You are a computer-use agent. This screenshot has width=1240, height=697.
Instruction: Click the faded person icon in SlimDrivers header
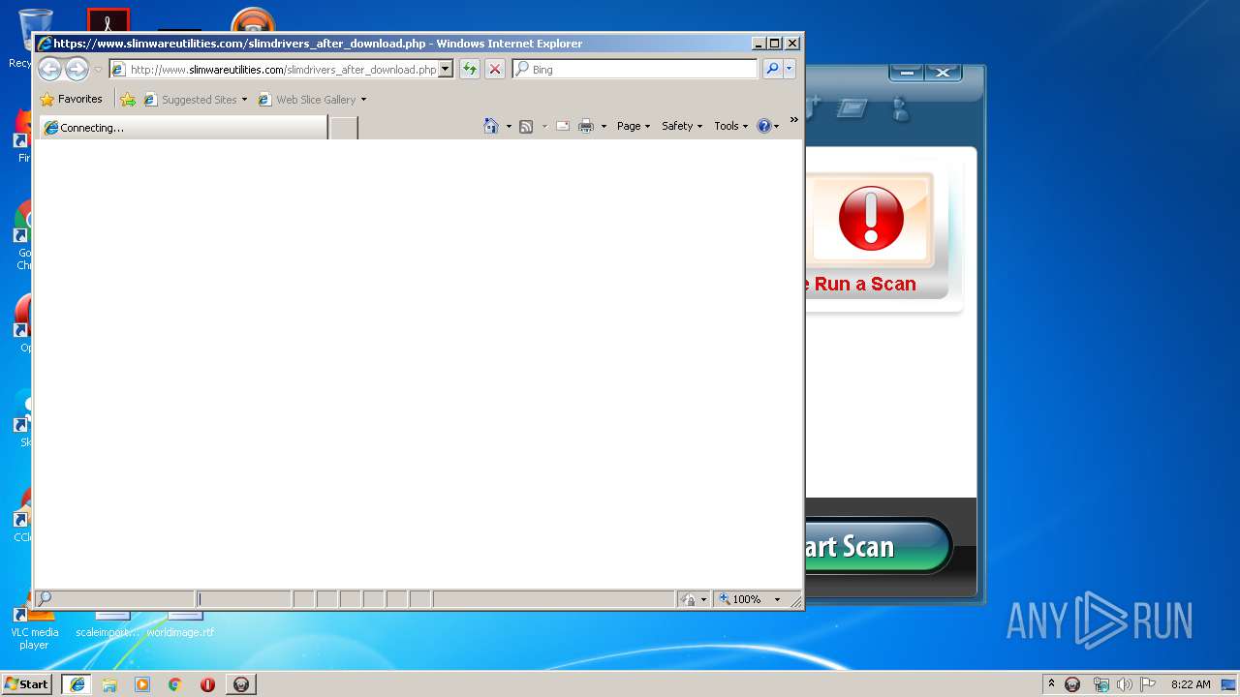(901, 107)
